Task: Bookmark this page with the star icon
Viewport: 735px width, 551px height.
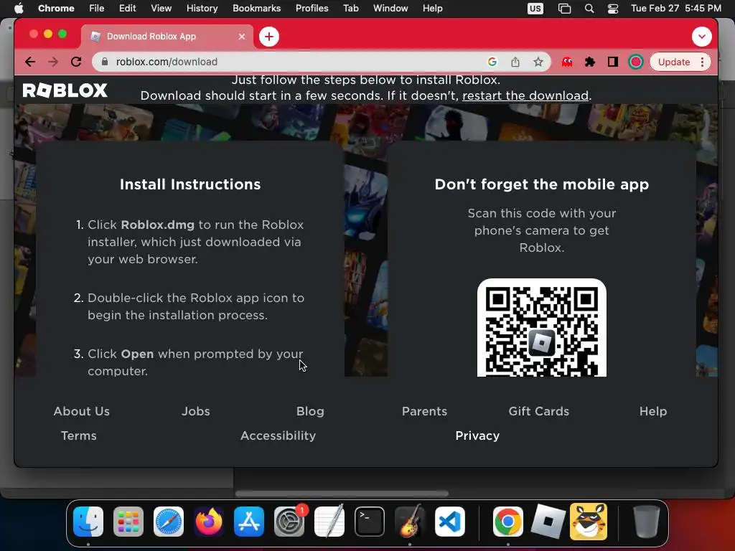Action: [538, 62]
